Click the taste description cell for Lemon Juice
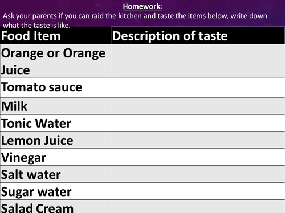The width and height of the screenshot is (285, 213). [198, 140]
